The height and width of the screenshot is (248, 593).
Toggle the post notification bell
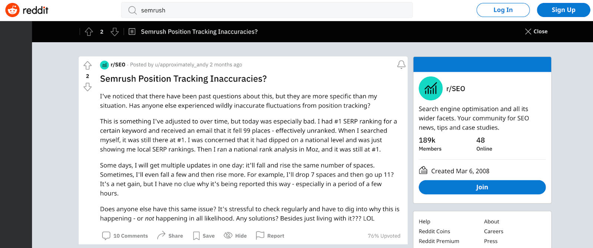click(x=401, y=65)
